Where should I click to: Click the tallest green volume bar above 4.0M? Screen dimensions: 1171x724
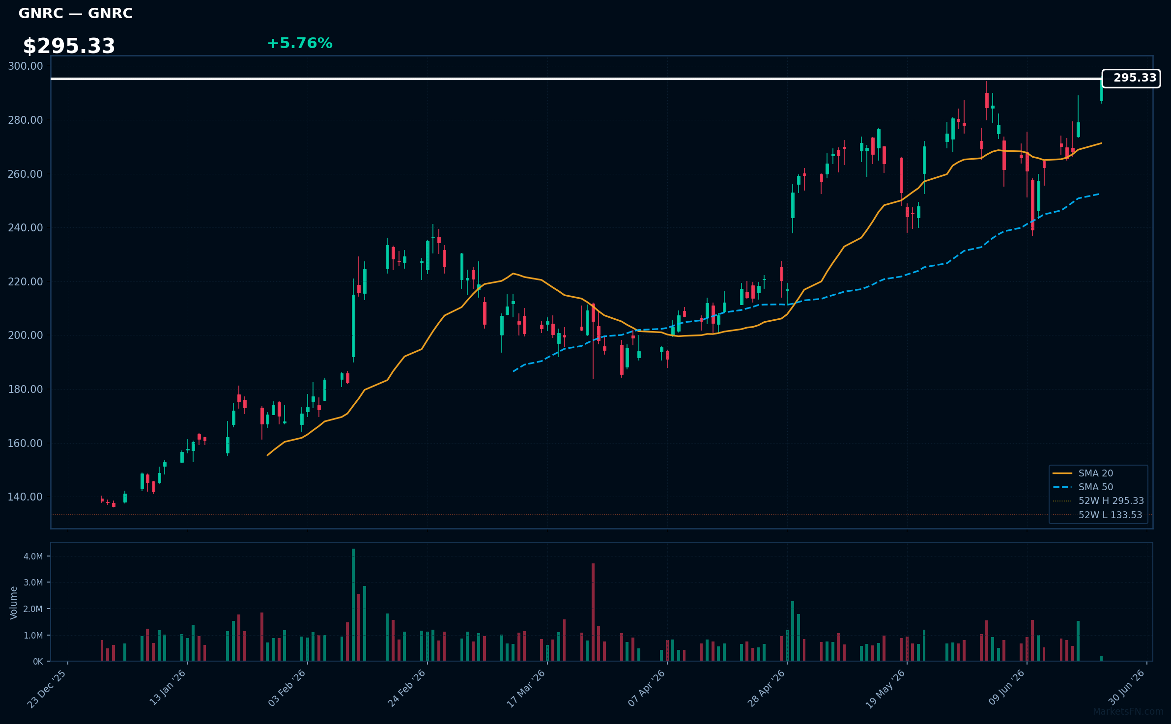353,605
